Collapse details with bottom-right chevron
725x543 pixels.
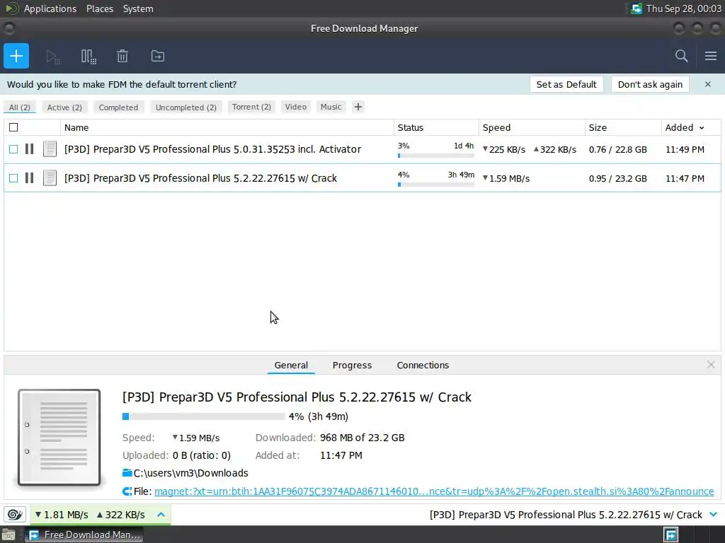coord(713,515)
